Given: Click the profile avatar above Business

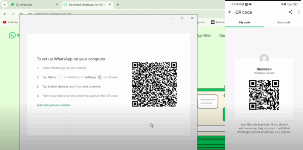Looking at the screenshot, I should pyautogui.click(x=264, y=58).
